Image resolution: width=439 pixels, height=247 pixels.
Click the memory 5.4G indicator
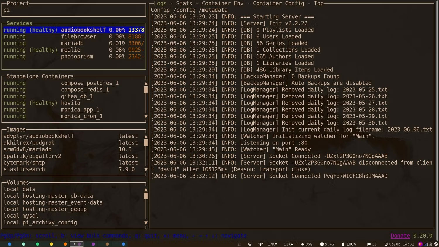327,244
